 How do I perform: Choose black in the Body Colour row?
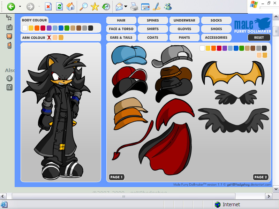[91, 28]
